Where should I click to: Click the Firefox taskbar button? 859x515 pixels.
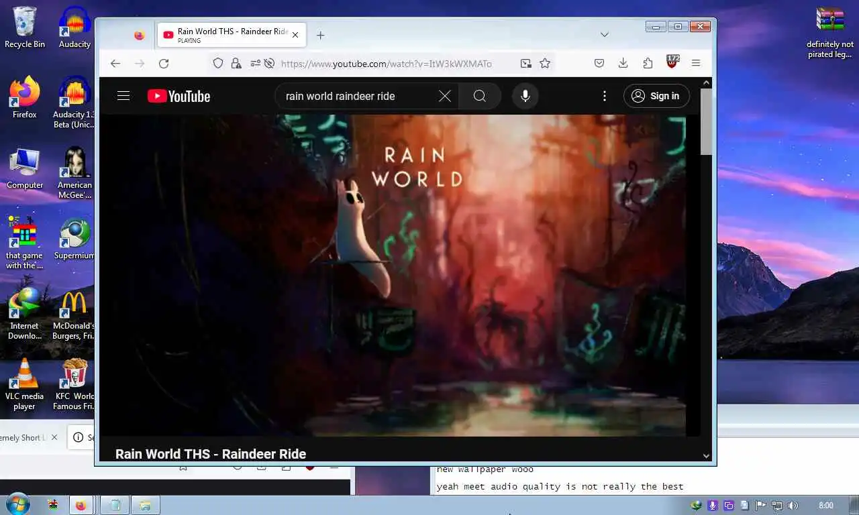(81, 505)
